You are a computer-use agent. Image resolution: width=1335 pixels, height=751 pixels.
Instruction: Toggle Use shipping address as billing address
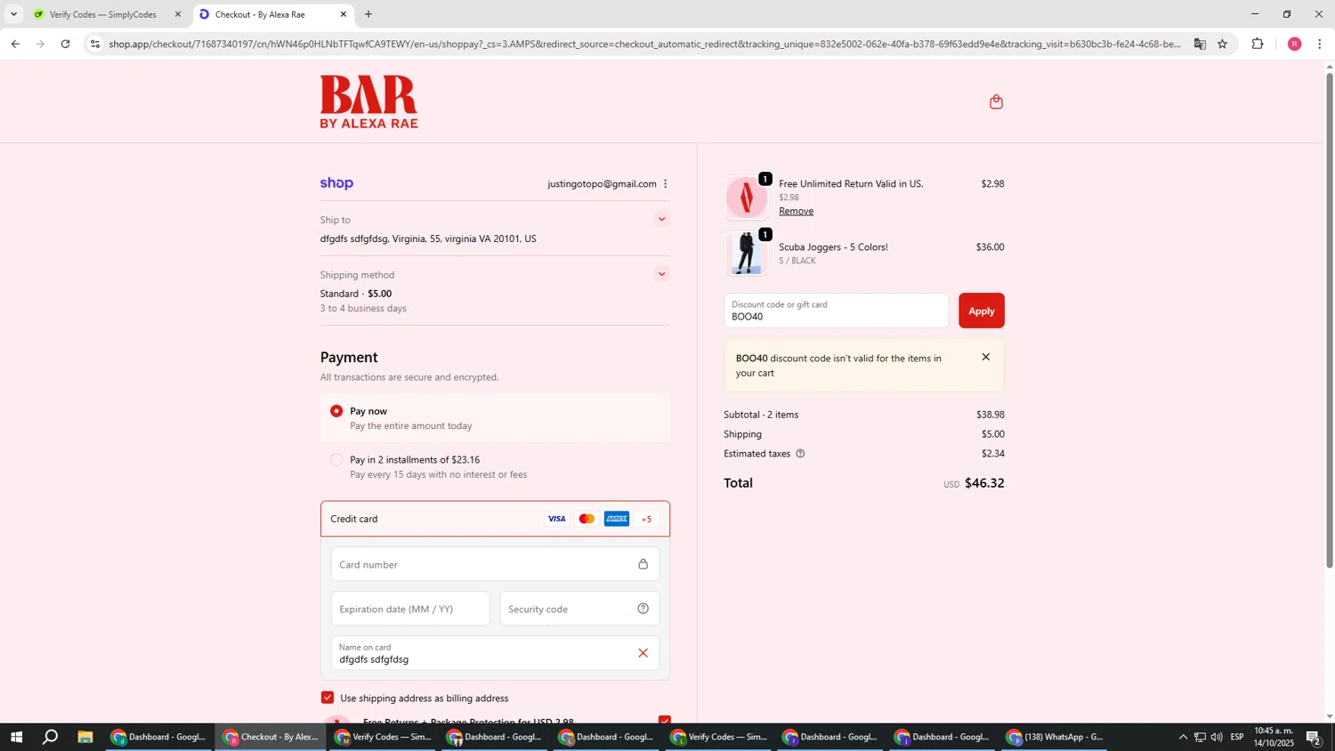[328, 698]
